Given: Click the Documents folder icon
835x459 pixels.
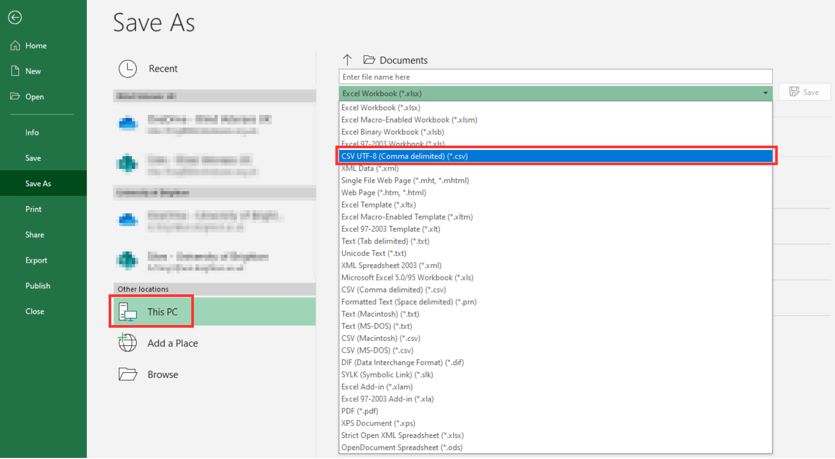Looking at the screenshot, I should pos(369,60).
